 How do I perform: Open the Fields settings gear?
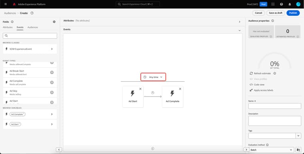coord(54,22)
